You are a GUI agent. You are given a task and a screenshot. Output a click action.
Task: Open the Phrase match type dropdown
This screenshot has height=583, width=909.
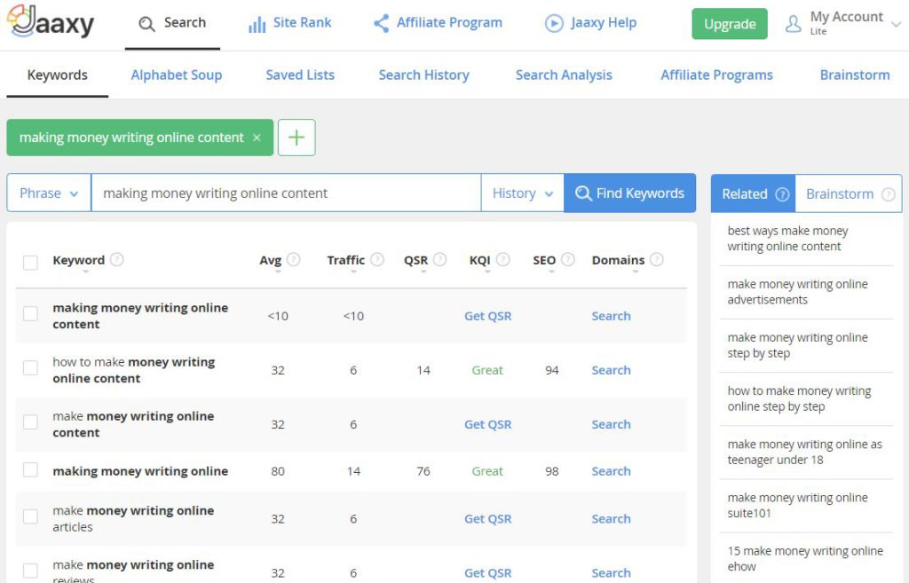click(49, 193)
